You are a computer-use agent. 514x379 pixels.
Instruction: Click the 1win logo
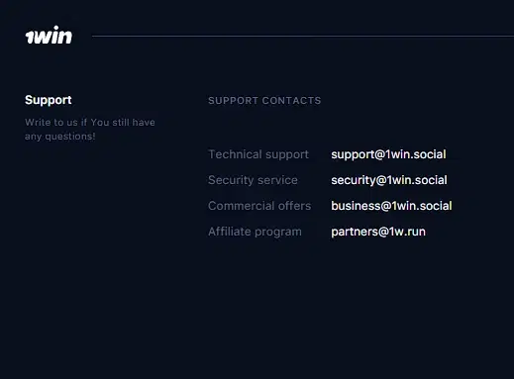49,35
